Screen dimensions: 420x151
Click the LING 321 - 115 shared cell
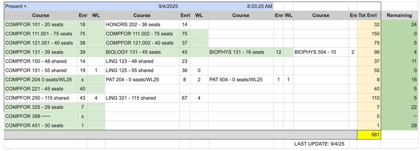[x=142, y=98]
